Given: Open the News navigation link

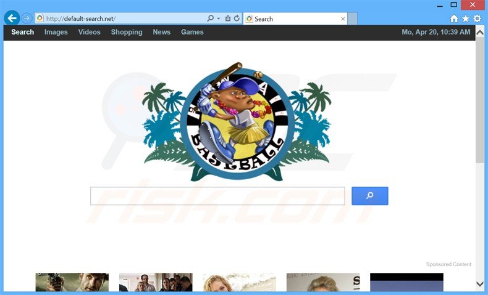Looking at the screenshot, I should click(x=161, y=32).
